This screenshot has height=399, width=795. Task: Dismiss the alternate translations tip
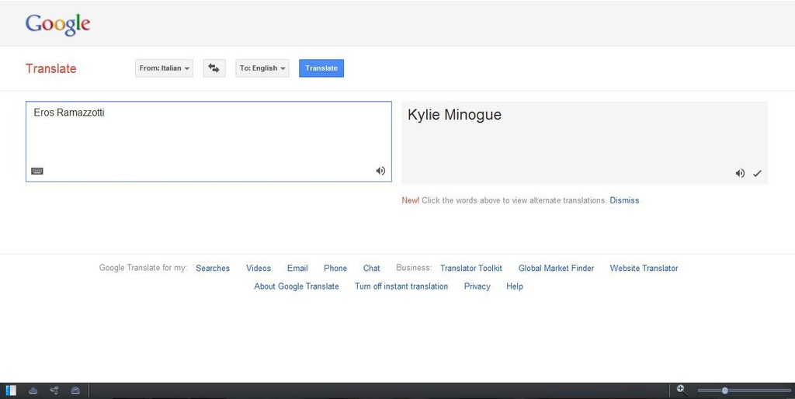624,200
